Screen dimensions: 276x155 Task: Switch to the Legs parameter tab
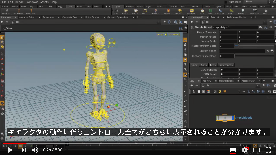(x=213, y=65)
